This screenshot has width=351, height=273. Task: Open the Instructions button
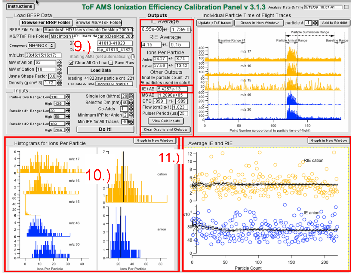[x=20, y=6]
